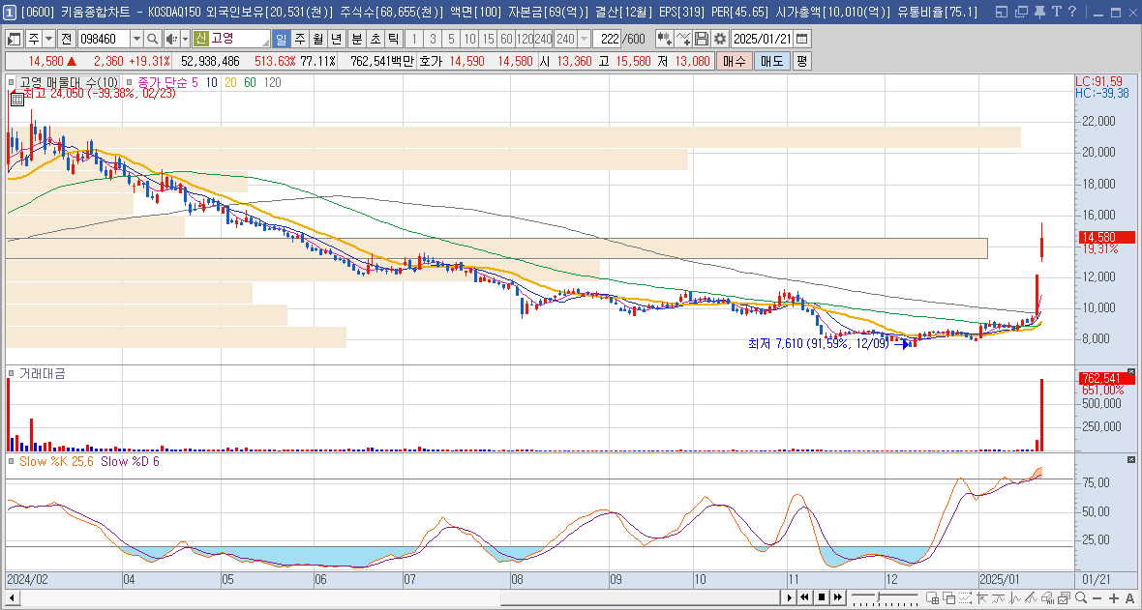Screen dimensions: 1142x610
Task: Click the plus zoom-in icon at bottom right
Action: [x=1114, y=597]
